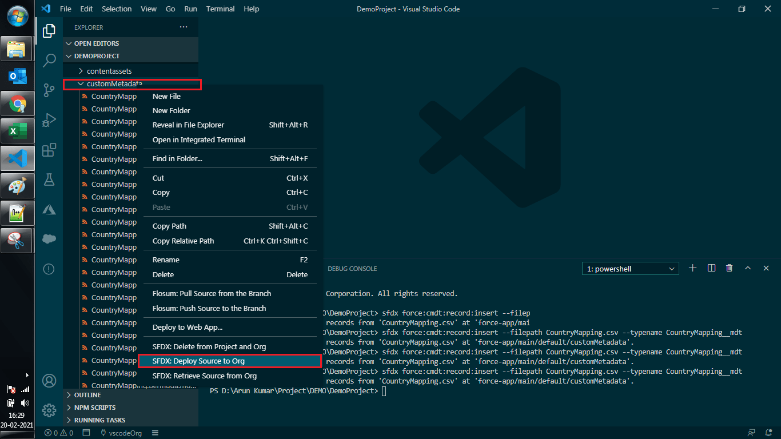Open the Run and Debug view
Viewport: 781px width, 439px height.
point(49,119)
